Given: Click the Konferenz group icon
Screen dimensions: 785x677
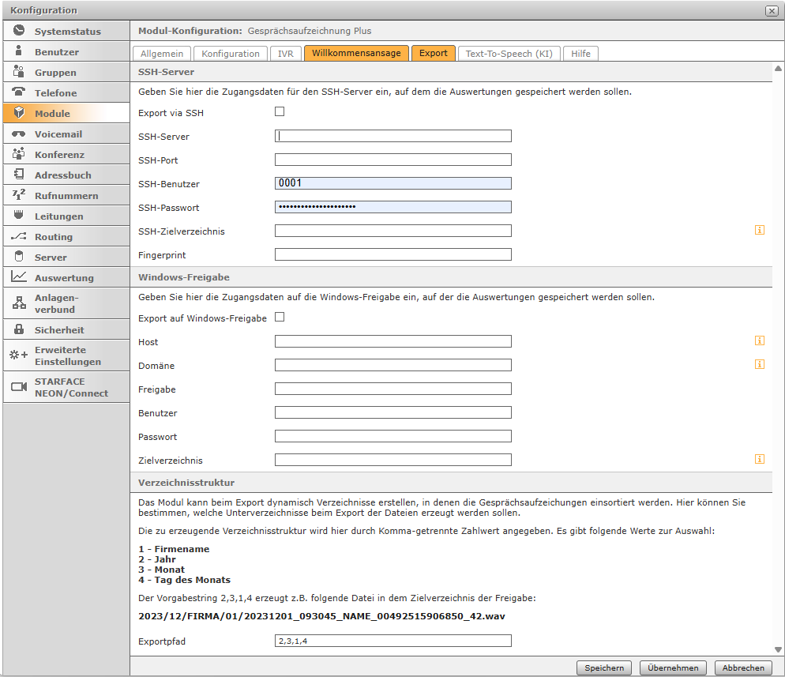Looking at the screenshot, I should (19, 154).
